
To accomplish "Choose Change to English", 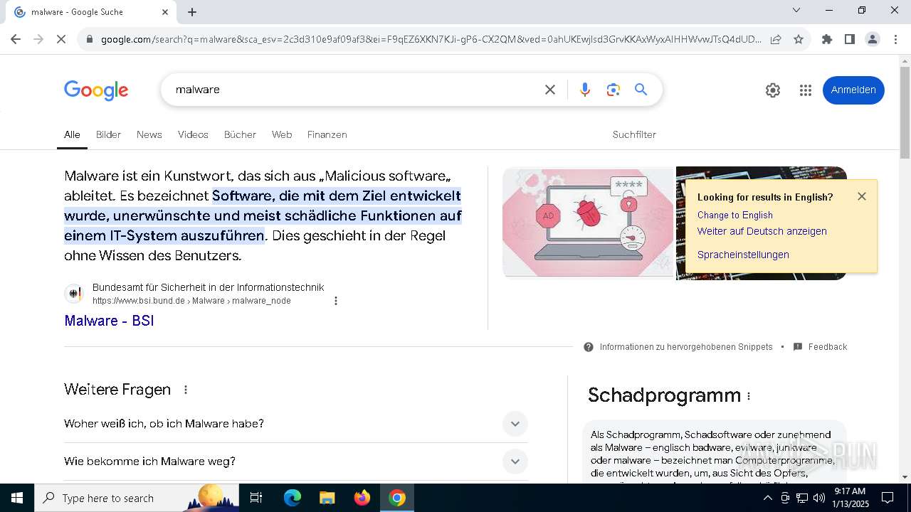I will point(734,215).
